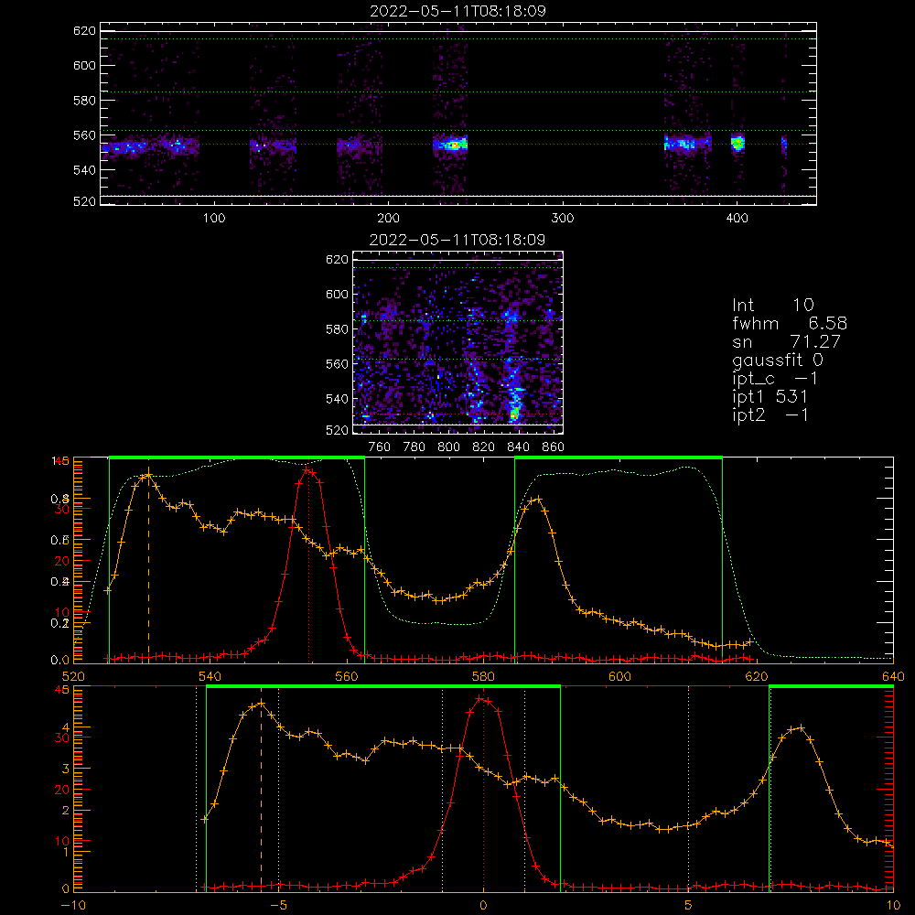Screen dimensions: 915x915
Task: Click x-axis label 540 on third plot
Action: tap(210, 676)
